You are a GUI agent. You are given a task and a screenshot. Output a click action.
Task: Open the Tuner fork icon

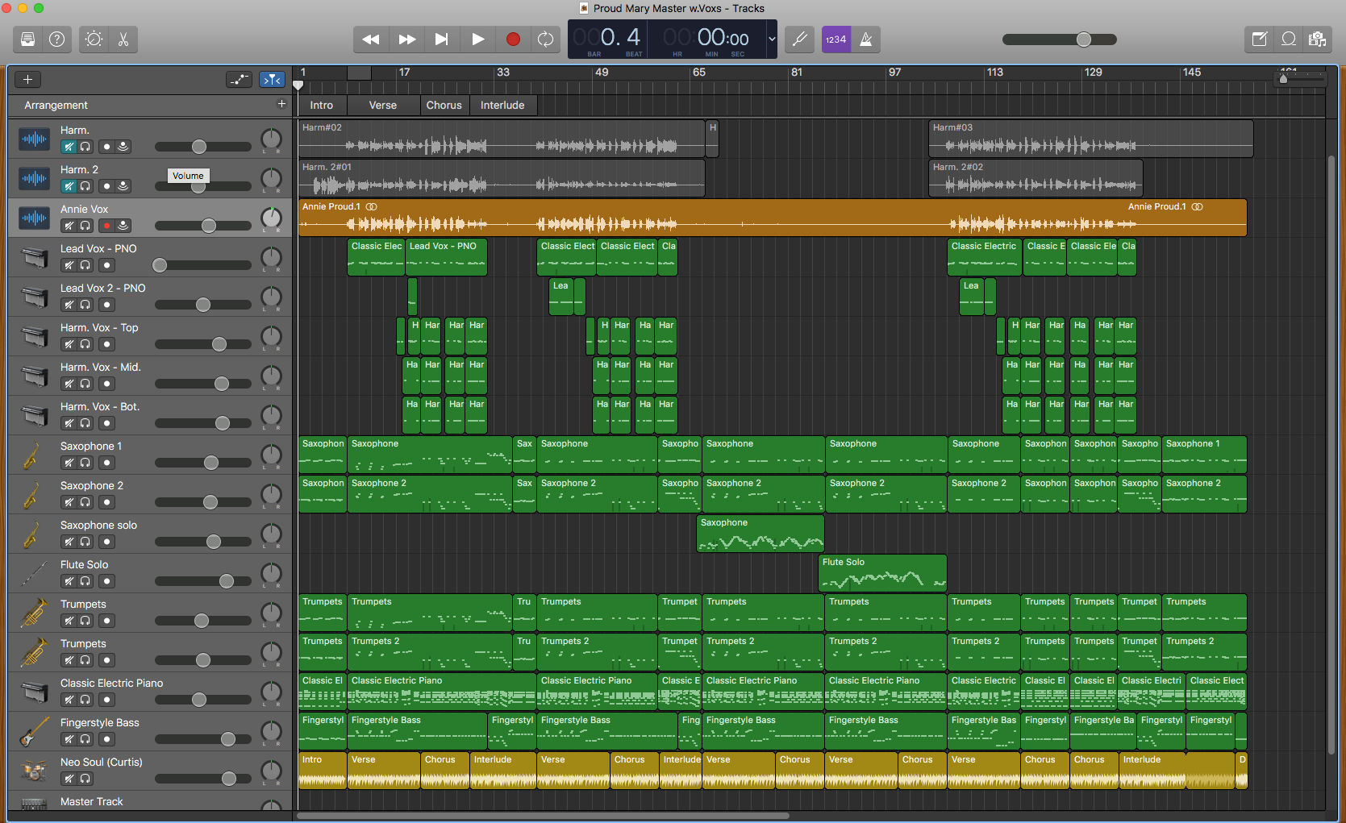click(x=800, y=39)
